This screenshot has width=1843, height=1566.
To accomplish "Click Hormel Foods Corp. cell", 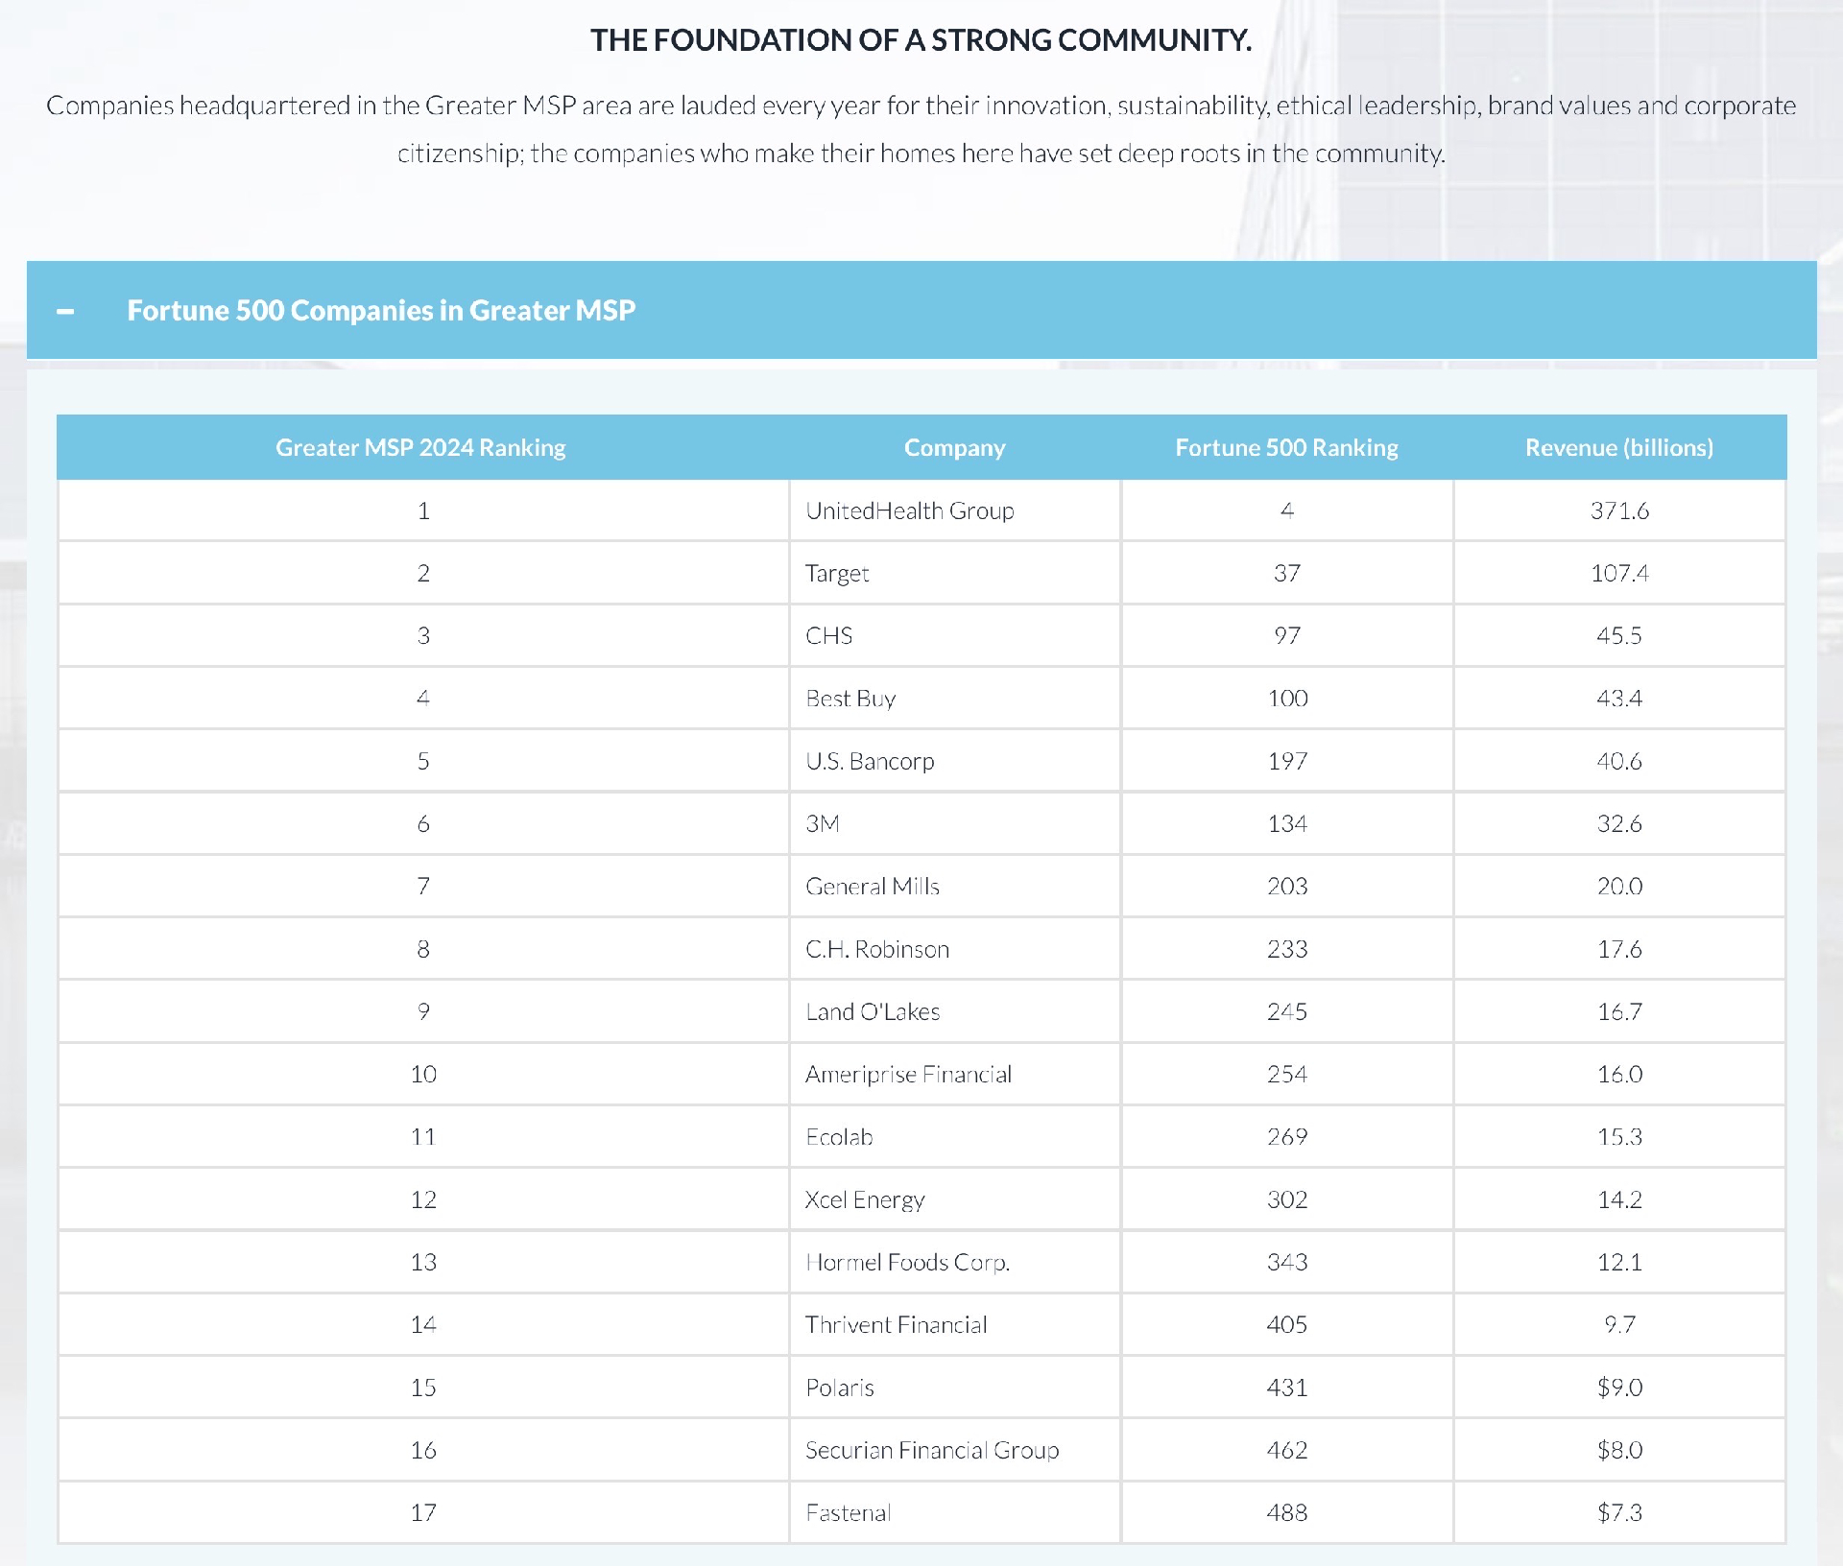I will point(907,1262).
